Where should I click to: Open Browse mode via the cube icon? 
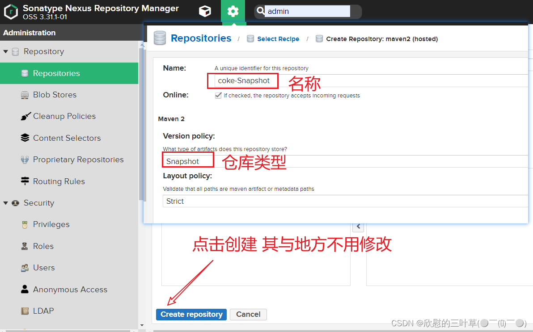(205, 11)
